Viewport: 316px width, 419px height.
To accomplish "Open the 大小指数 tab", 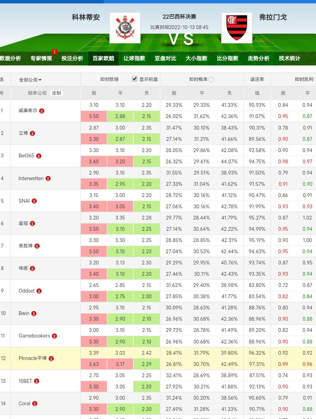I will 196,58.
